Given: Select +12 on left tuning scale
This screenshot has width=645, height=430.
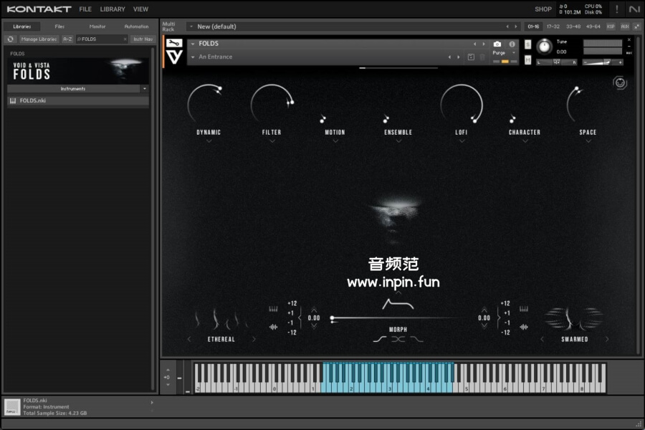Looking at the screenshot, I should click(292, 304).
